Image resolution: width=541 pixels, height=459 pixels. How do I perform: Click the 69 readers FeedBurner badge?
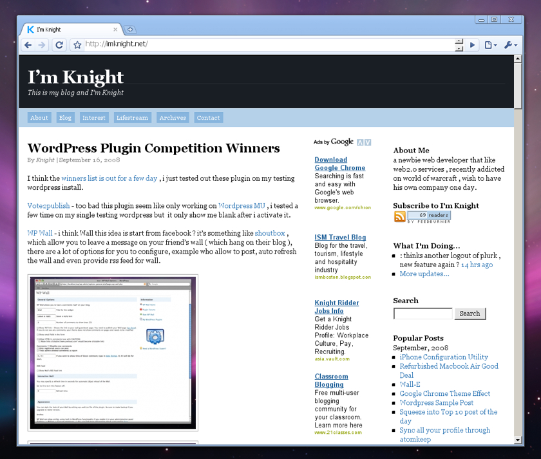(429, 216)
